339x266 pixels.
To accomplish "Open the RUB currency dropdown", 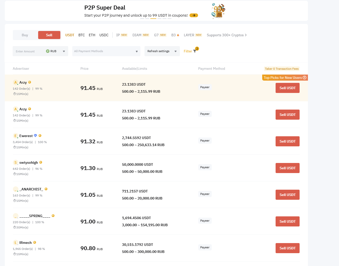I will (64, 51).
